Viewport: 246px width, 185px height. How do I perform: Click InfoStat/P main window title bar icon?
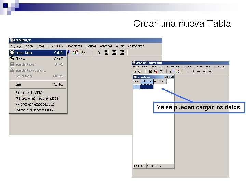11,40
